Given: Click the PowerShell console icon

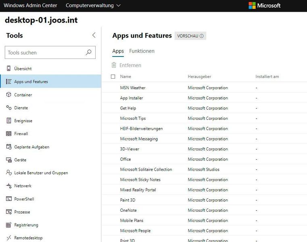Looking at the screenshot, I should pos(9,199).
